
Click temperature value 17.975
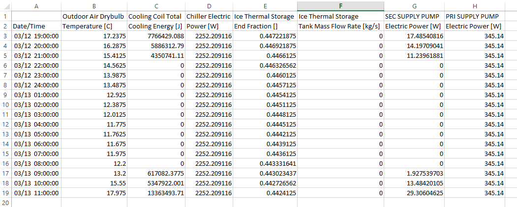[x=94, y=193]
